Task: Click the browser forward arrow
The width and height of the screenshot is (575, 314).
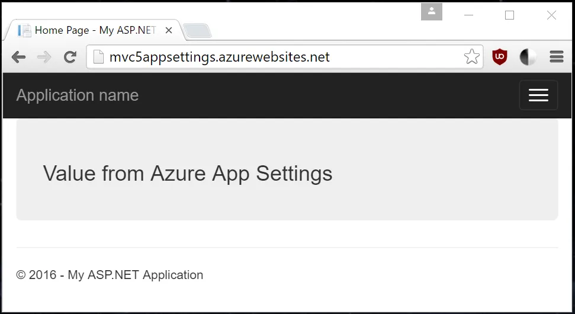Action: (x=44, y=57)
